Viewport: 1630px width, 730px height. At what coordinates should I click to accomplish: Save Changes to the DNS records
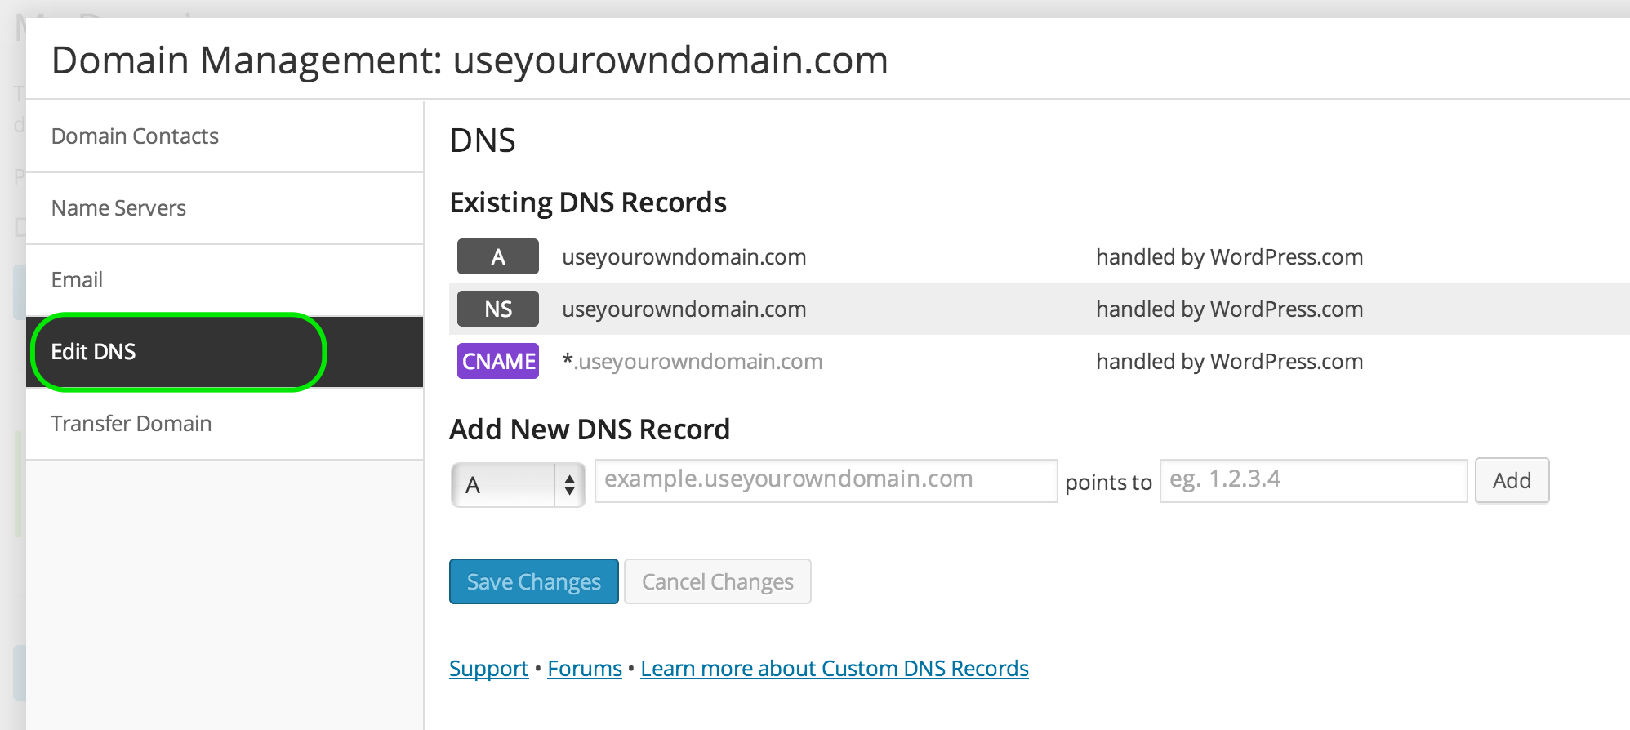click(533, 581)
